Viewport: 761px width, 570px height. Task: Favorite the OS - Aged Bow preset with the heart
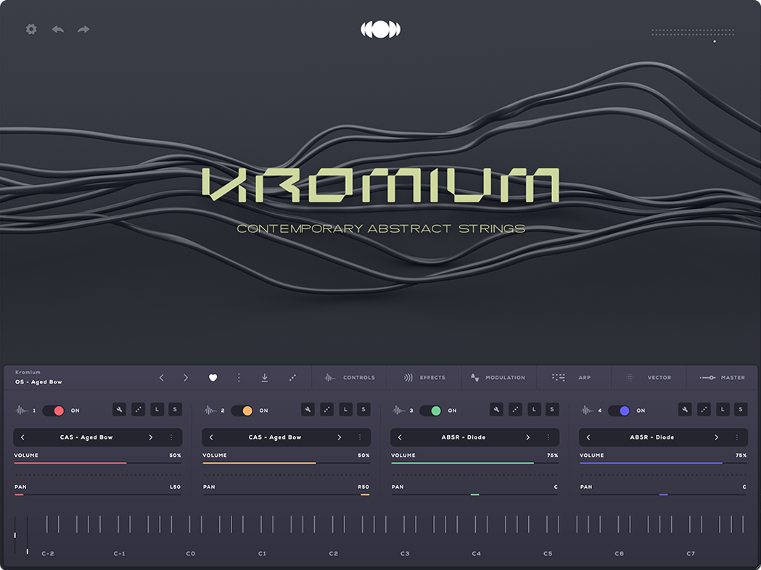tap(213, 377)
